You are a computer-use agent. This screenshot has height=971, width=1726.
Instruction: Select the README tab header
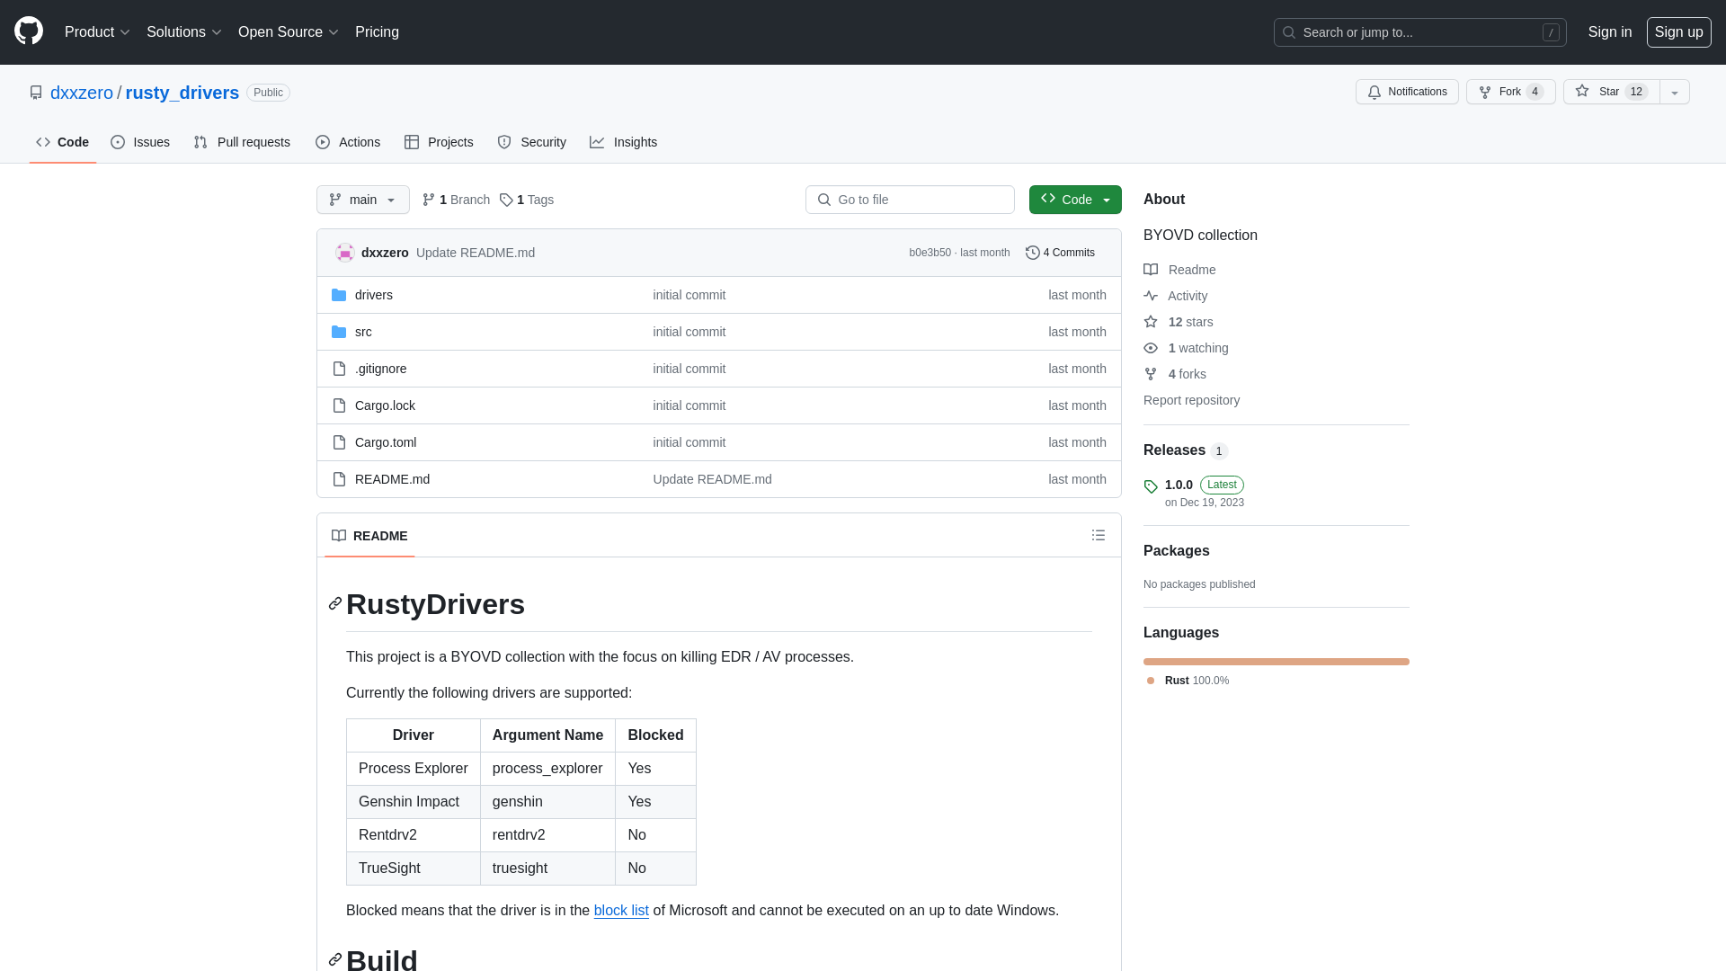point(369,536)
